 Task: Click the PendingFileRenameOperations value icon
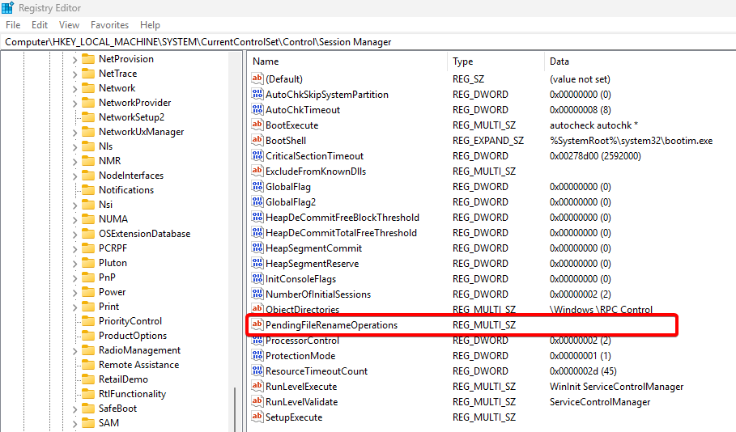click(258, 325)
